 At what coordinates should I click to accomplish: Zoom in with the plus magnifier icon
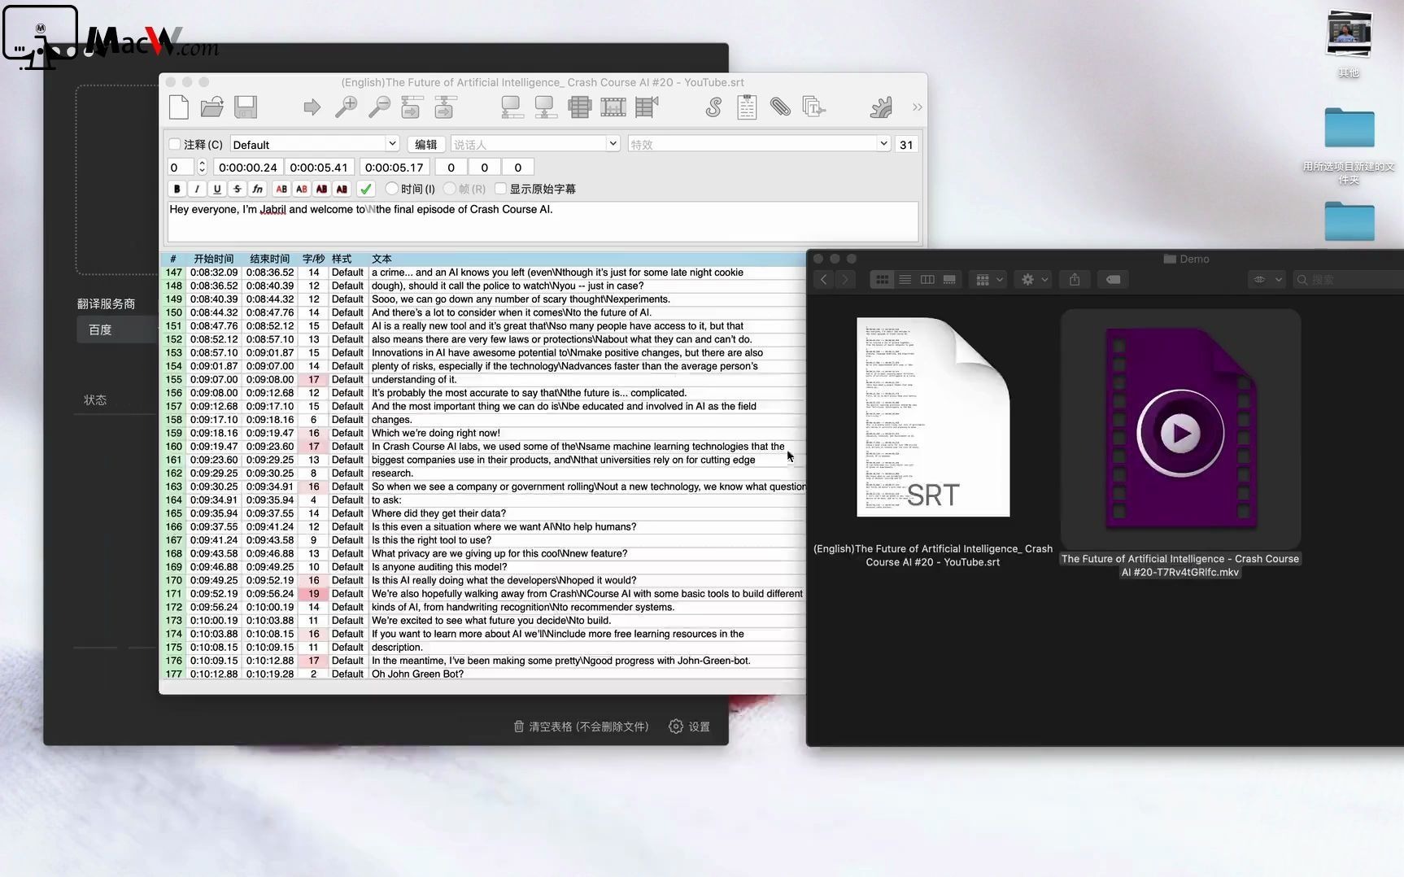tap(346, 107)
